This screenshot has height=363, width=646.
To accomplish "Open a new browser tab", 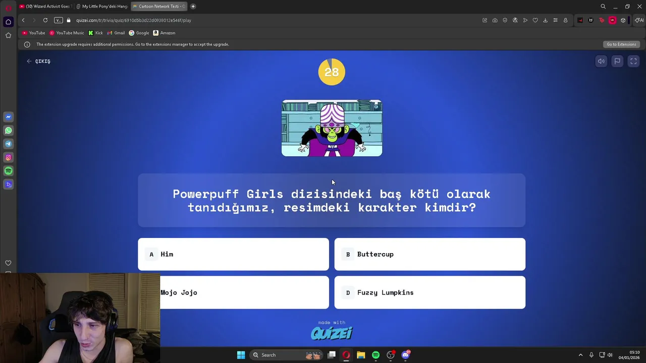I will [x=193, y=6].
